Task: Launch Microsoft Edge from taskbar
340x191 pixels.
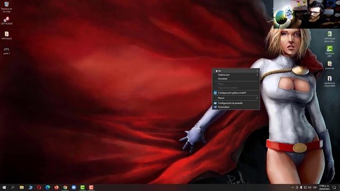Action: pyautogui.click(x=48, y=187)
